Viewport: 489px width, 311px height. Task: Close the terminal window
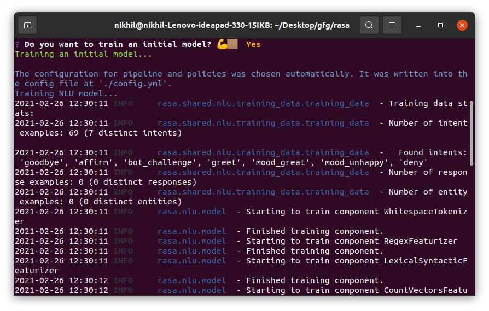(462, 25)
